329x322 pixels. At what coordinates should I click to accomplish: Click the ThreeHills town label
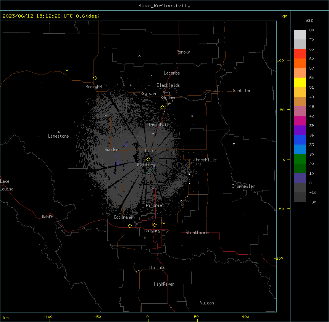click(x=205, y=160)
